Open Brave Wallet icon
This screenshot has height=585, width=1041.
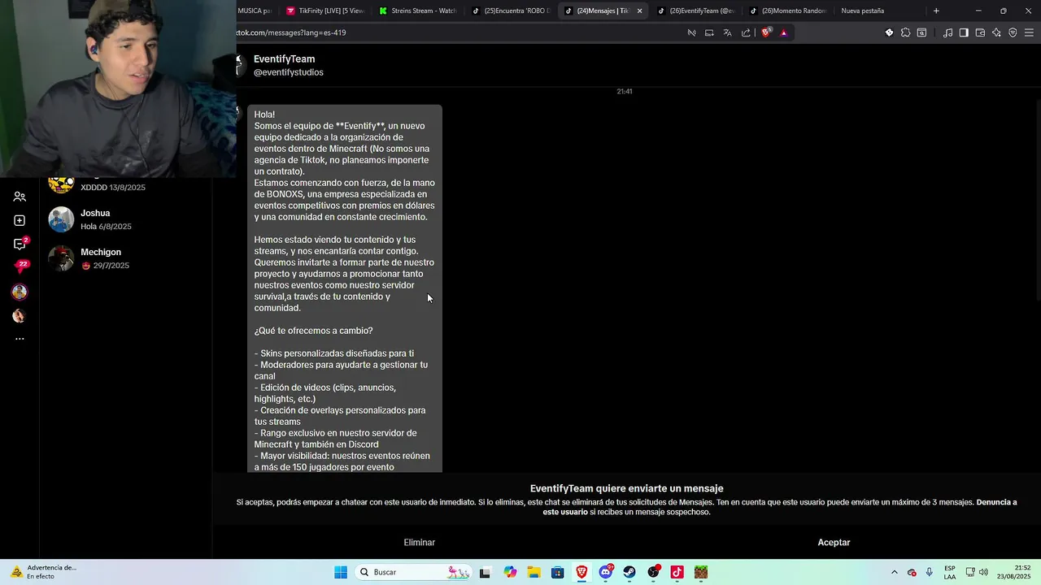(980, 32)
